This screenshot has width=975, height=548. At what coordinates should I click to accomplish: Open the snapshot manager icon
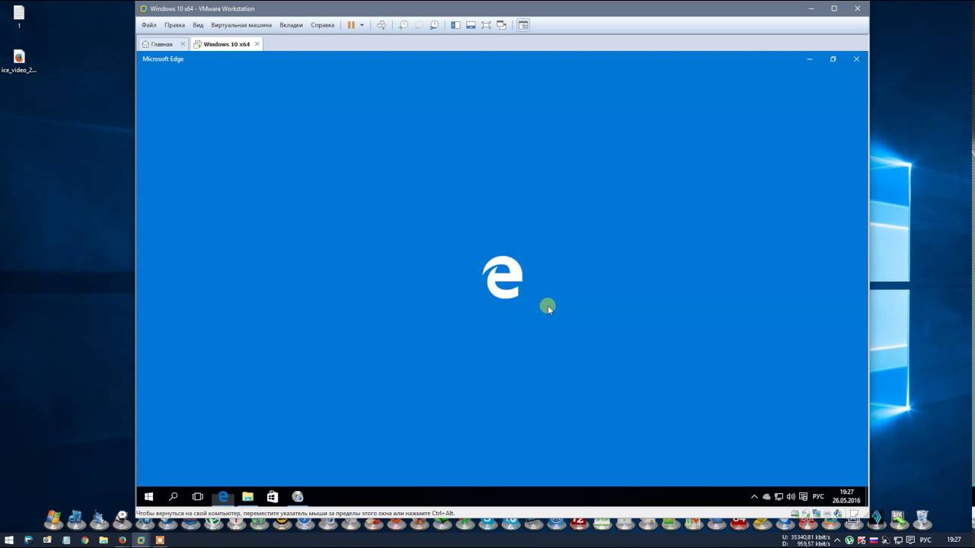[x=434, y=25]
